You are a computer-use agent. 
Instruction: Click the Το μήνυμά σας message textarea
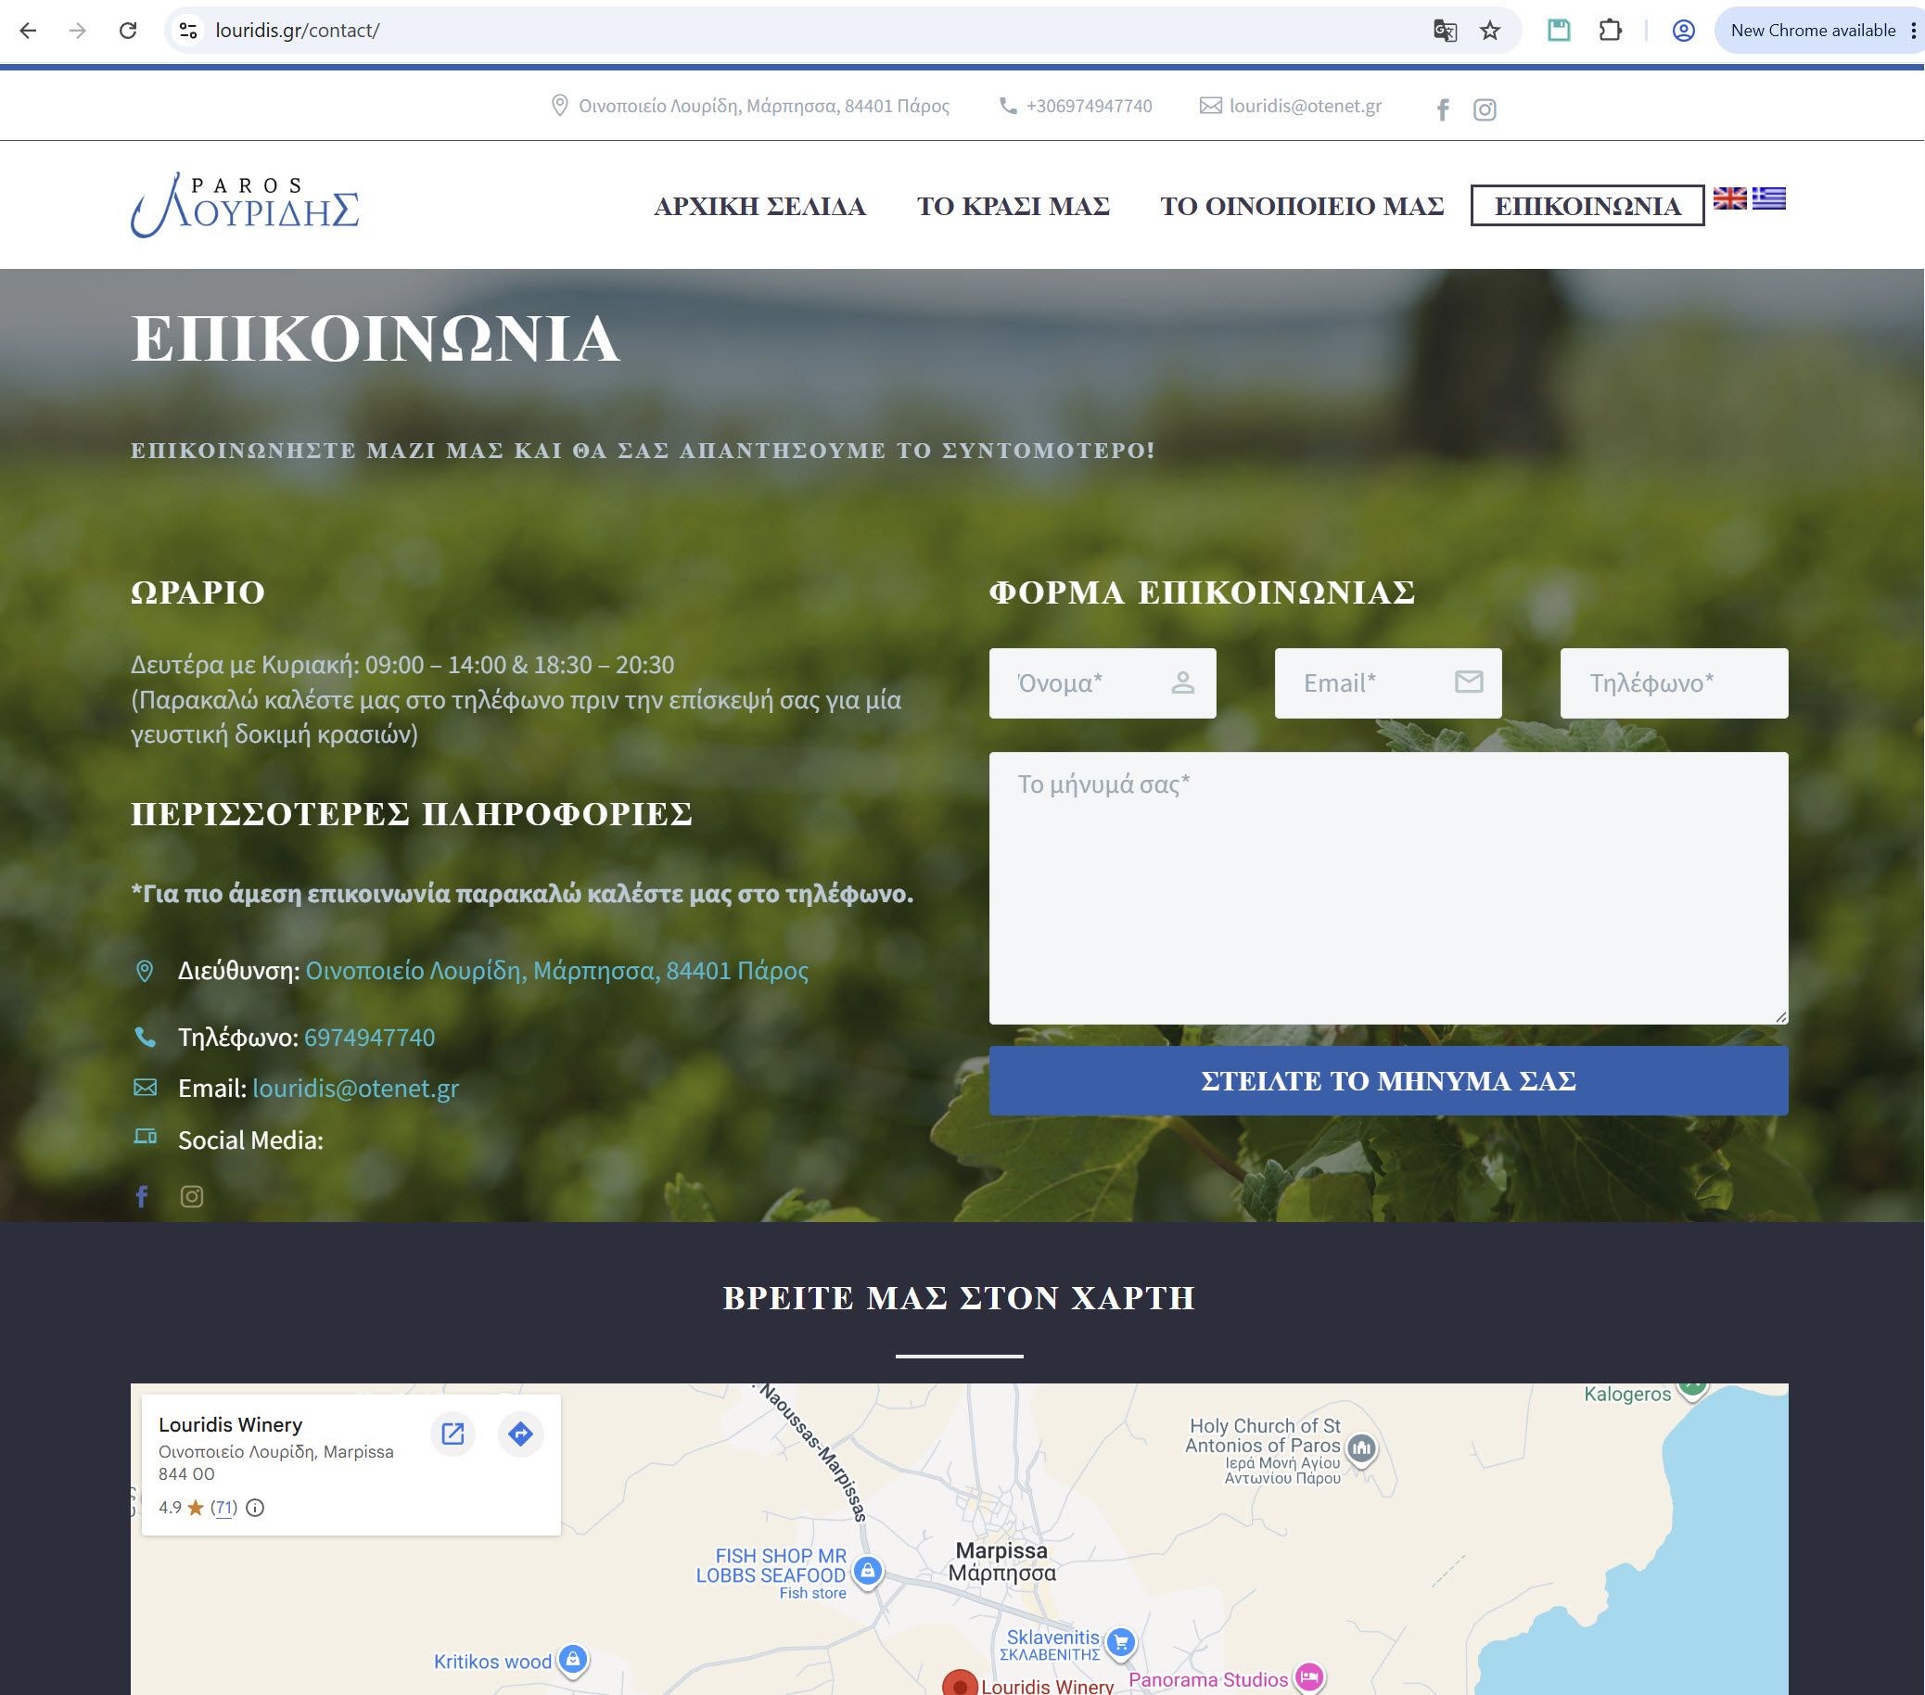1387,887
